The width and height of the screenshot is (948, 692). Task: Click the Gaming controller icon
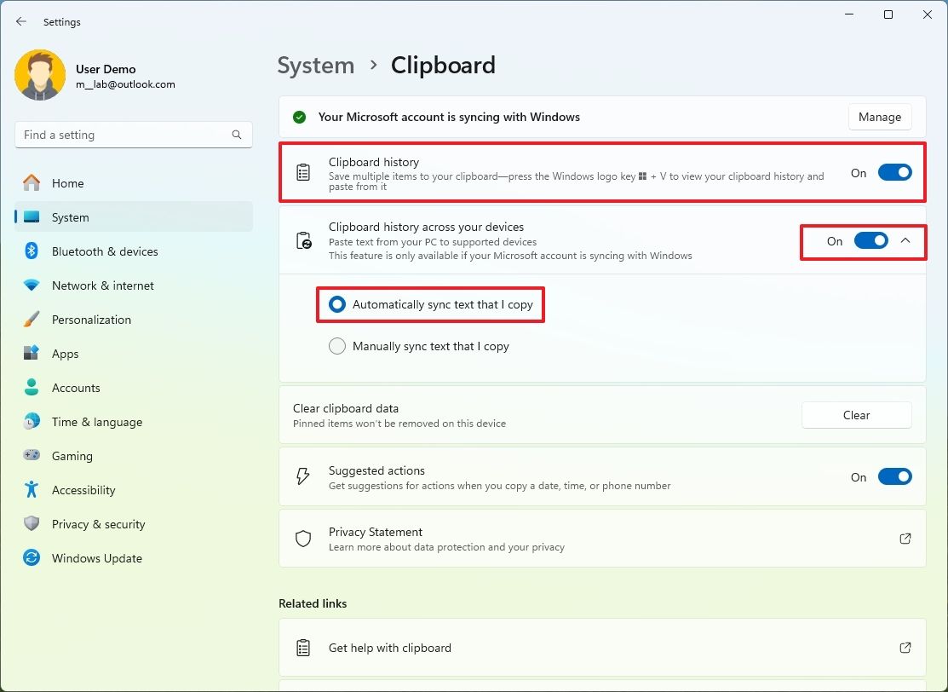pyautogui.click(x=33, y=456)
